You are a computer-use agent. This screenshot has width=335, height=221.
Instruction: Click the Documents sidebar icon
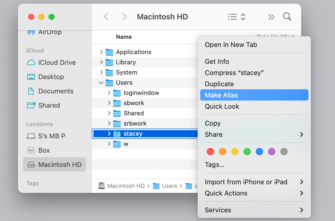tap(31, 91)
